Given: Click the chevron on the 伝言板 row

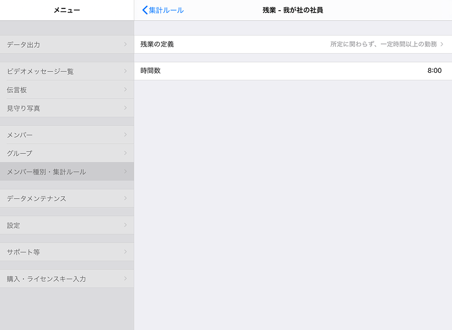Looking at the screenshot, I should coord(125,89).
